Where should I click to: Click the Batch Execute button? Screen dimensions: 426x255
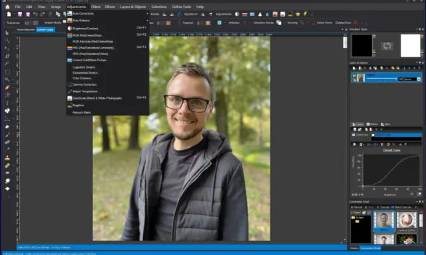[401, 207]
